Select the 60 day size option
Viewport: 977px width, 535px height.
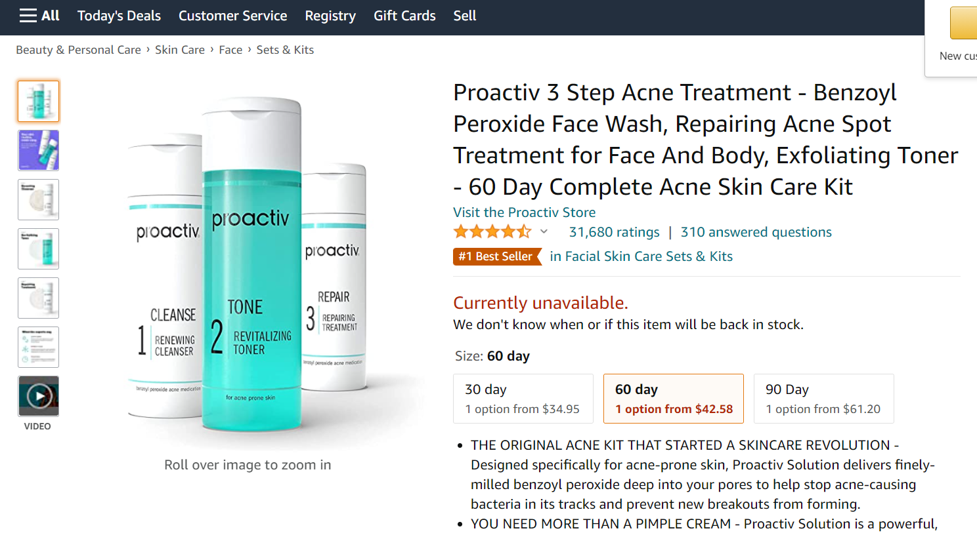[x=673, y=399]
